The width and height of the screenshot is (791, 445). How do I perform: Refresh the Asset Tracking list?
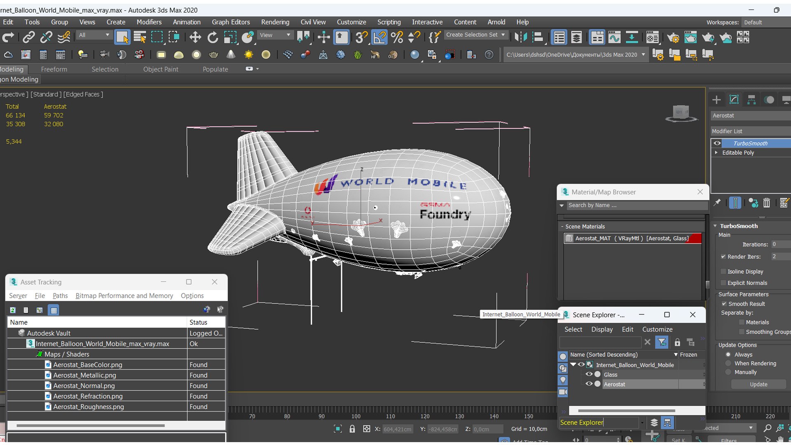click(x=13, y=310)
